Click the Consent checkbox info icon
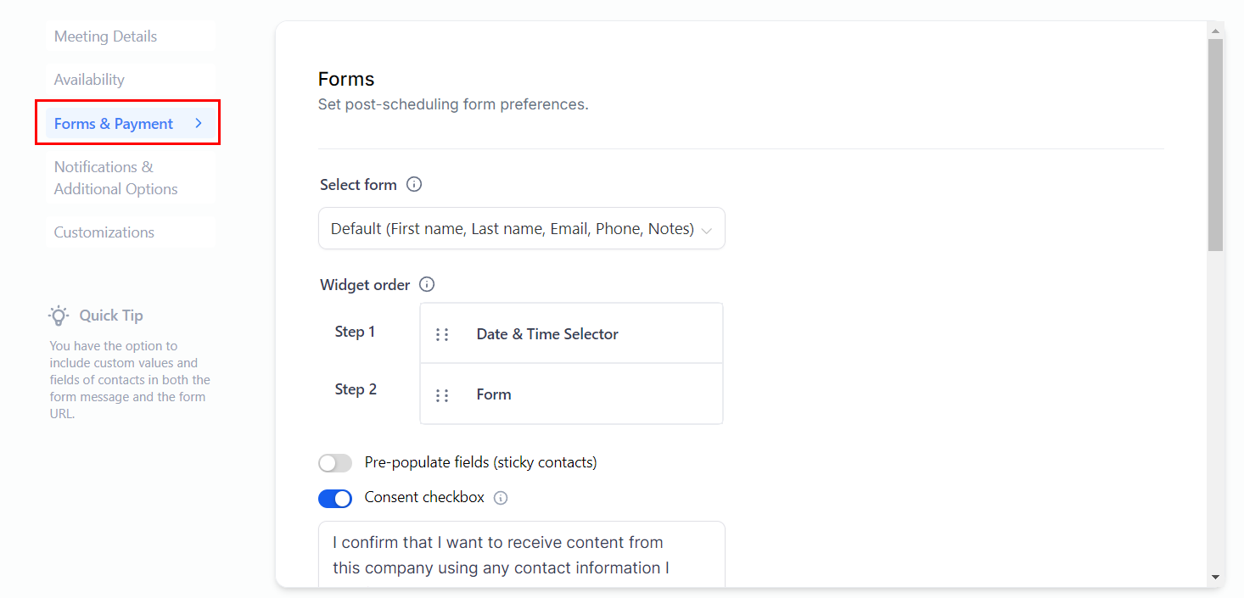 click(x=501, y=498)
